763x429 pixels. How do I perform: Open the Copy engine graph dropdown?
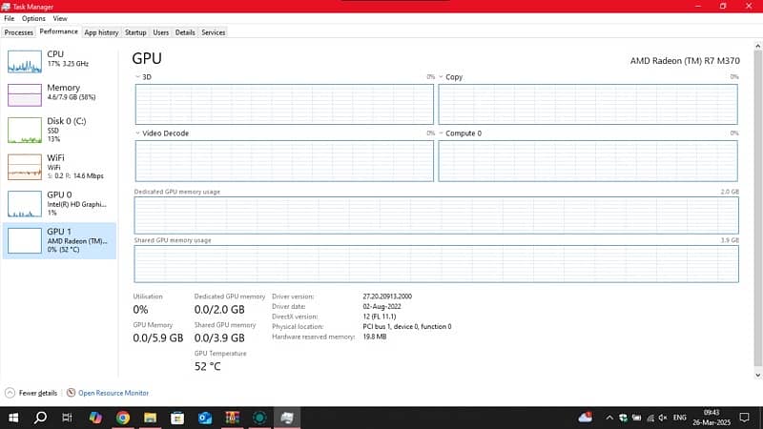[441, 77]
